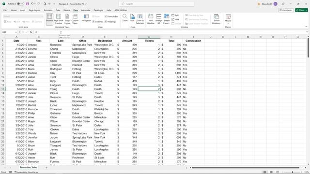Open the Name Box dropdown arrow
Viewport: 310px width, 174px height.
(15, 32)
